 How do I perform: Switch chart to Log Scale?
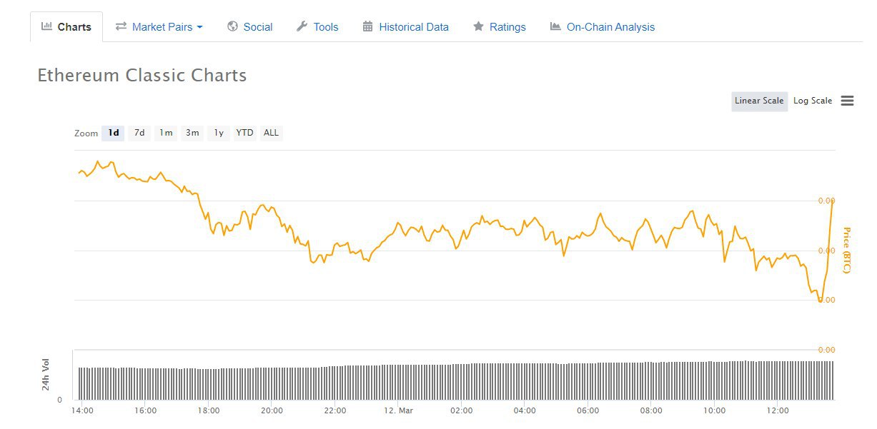813,101
